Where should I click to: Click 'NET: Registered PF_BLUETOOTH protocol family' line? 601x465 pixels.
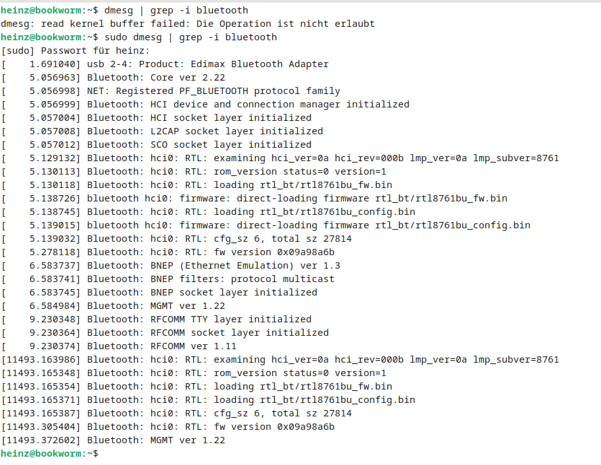pos(171,91)
